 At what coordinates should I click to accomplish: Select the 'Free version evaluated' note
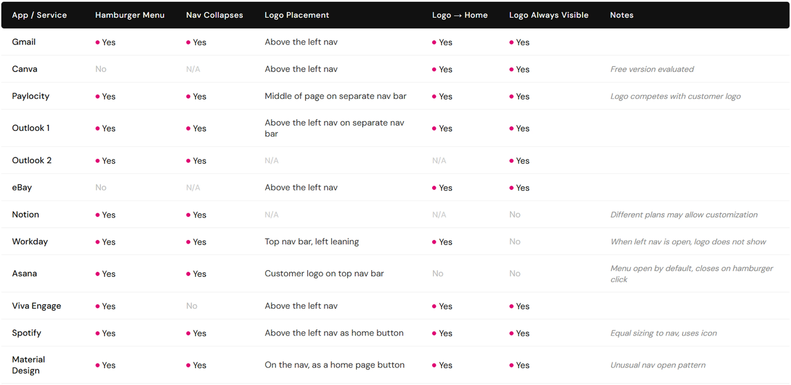(x=652, y=69)
